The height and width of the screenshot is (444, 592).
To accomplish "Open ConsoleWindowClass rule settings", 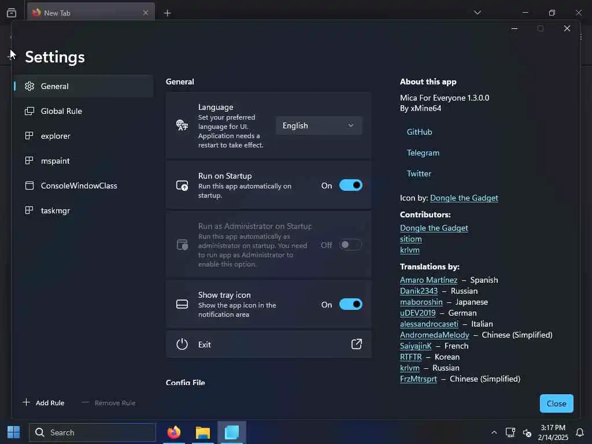I will 84,186.
